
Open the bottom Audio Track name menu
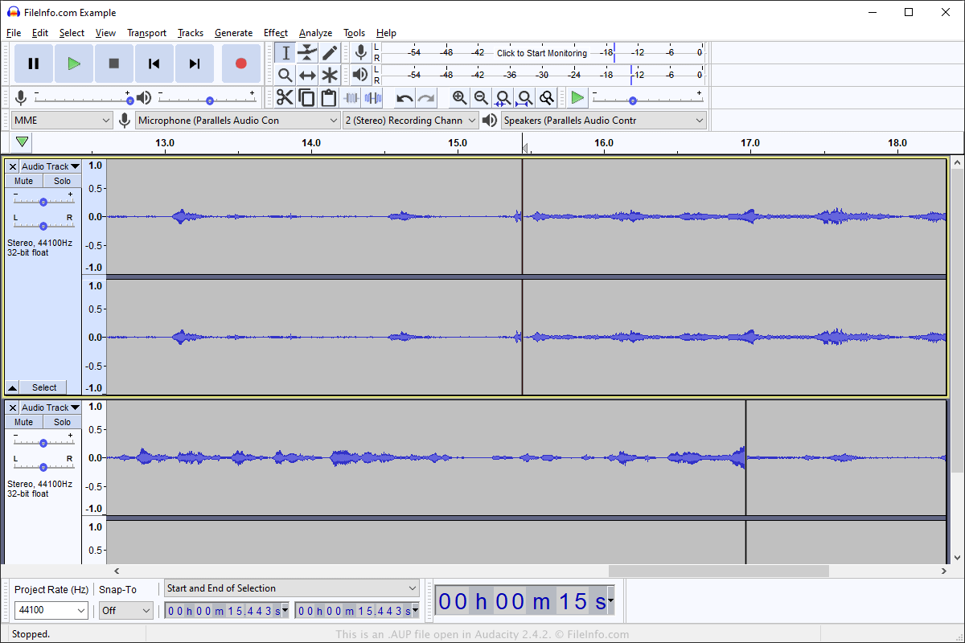point(51,408)
